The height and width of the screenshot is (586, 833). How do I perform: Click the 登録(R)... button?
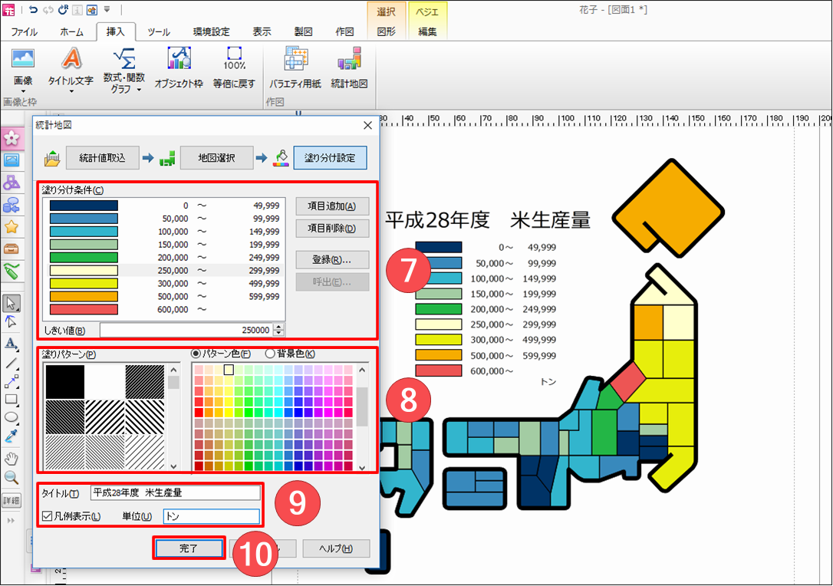pyautogui.click(x=332, y=260)
